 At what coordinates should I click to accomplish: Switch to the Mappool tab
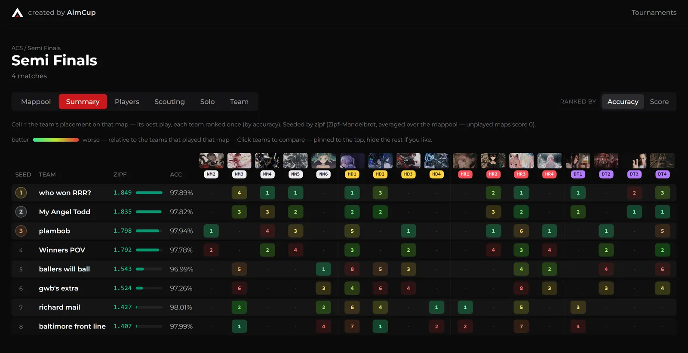(36, 102)
